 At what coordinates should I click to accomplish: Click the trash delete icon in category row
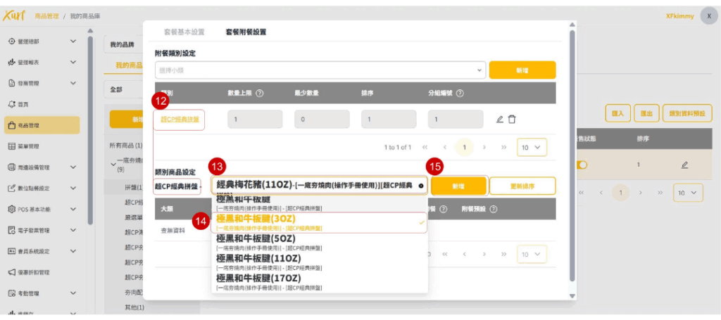512,120
